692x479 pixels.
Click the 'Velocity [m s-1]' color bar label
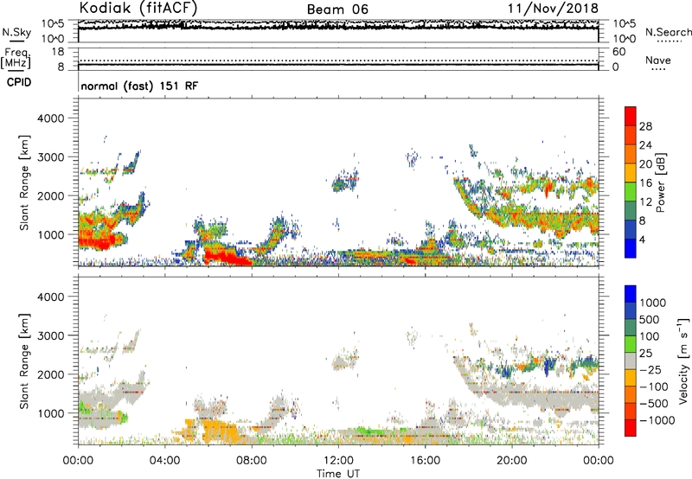point(683,361)
